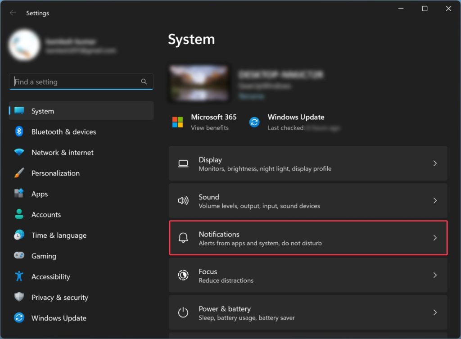
Task: Click the Sound speaker icon
Action: click(183, 200)
